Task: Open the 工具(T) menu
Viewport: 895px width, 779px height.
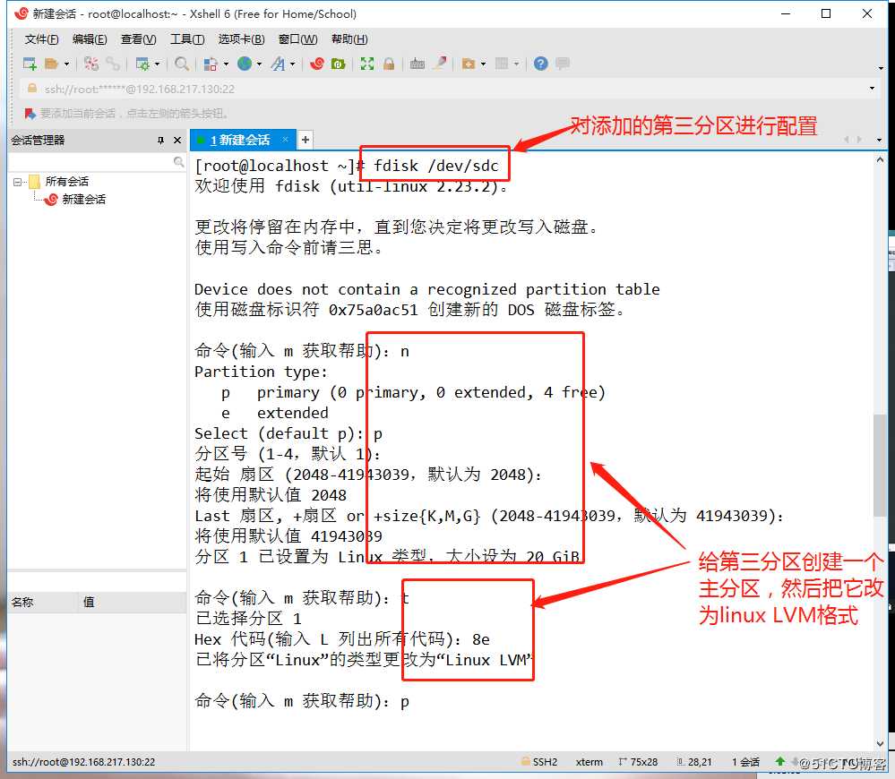Action: [x=186, y=39]
